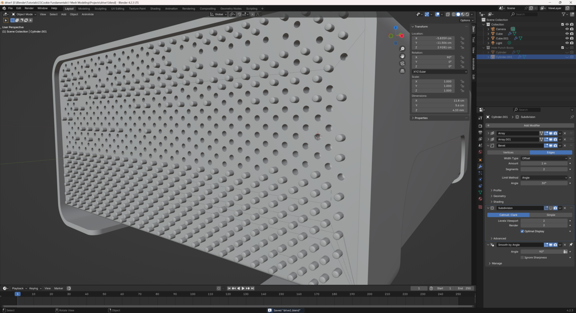Jump to timeline end frame button
This screenshot has width=576, height=313.
click(x=252, y=288)
